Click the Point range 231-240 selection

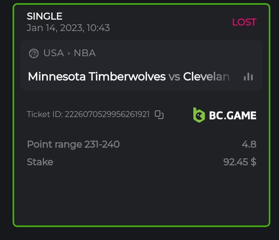(x=73, y=144)
